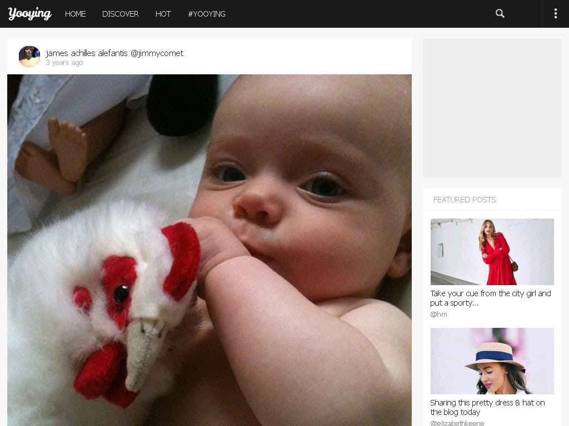The width and height of the screenshot is (569, 426).
Task: Open the DISCOVER menu item
Action: point(121,14)
